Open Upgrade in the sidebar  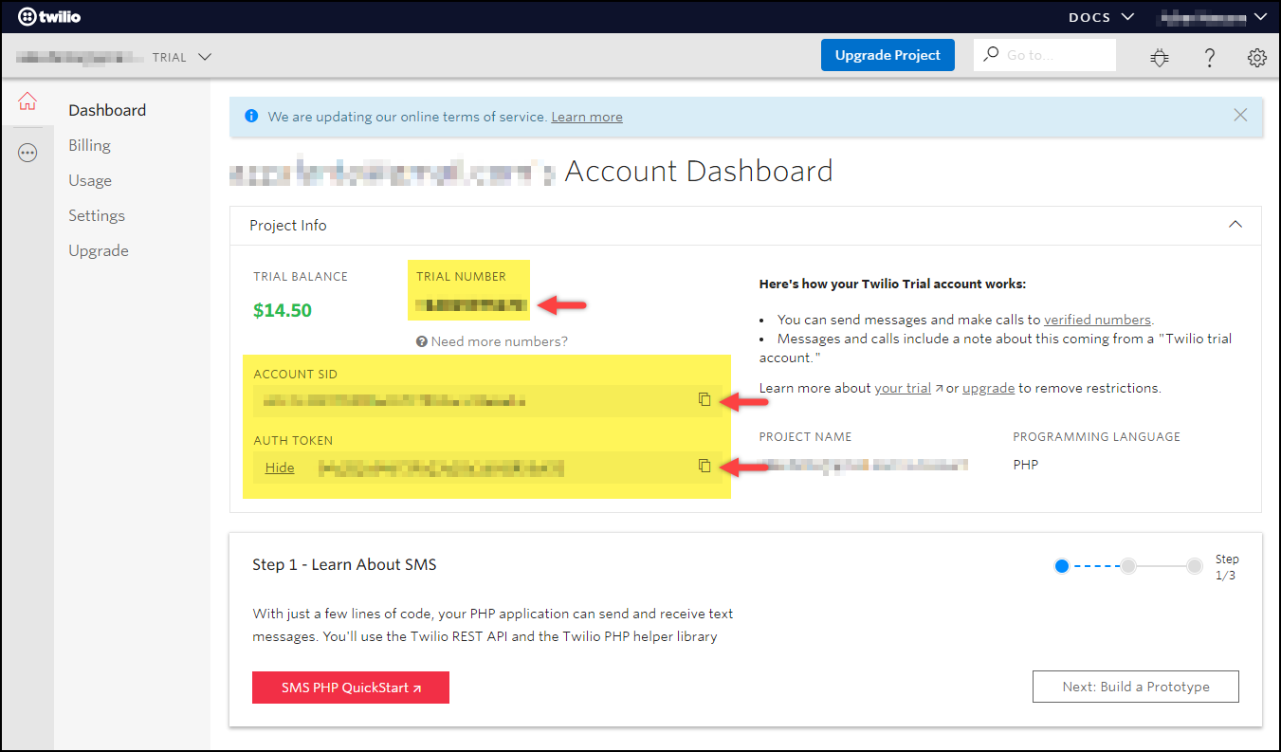click(99, 250)
